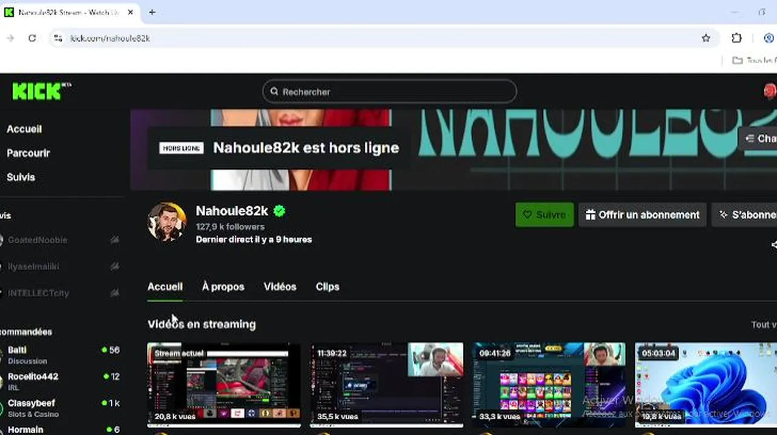The width and height of the screenshot is (777, 435).
Task: Bookmark page using the star icon
Action: (706, 38)
